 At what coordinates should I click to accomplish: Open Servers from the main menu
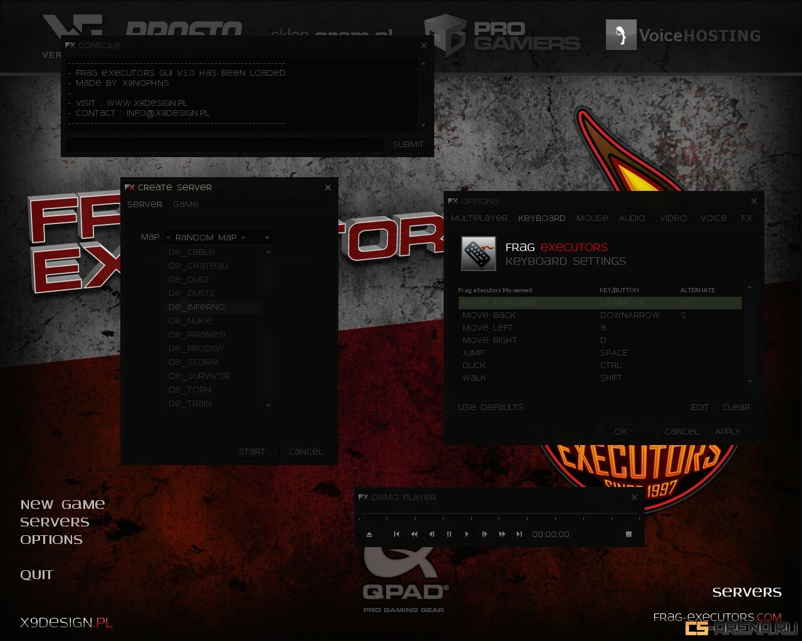click(55, 521)
